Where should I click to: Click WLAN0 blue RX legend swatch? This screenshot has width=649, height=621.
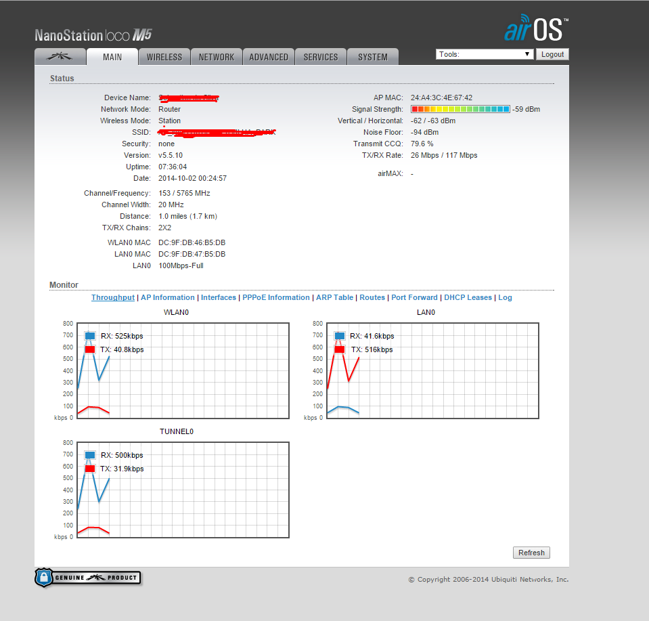coord(90,336)
